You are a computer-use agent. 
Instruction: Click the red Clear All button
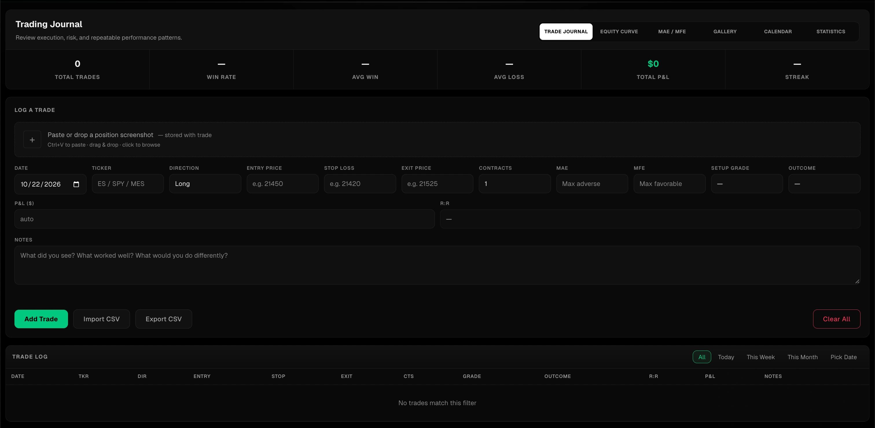point(837,319)
